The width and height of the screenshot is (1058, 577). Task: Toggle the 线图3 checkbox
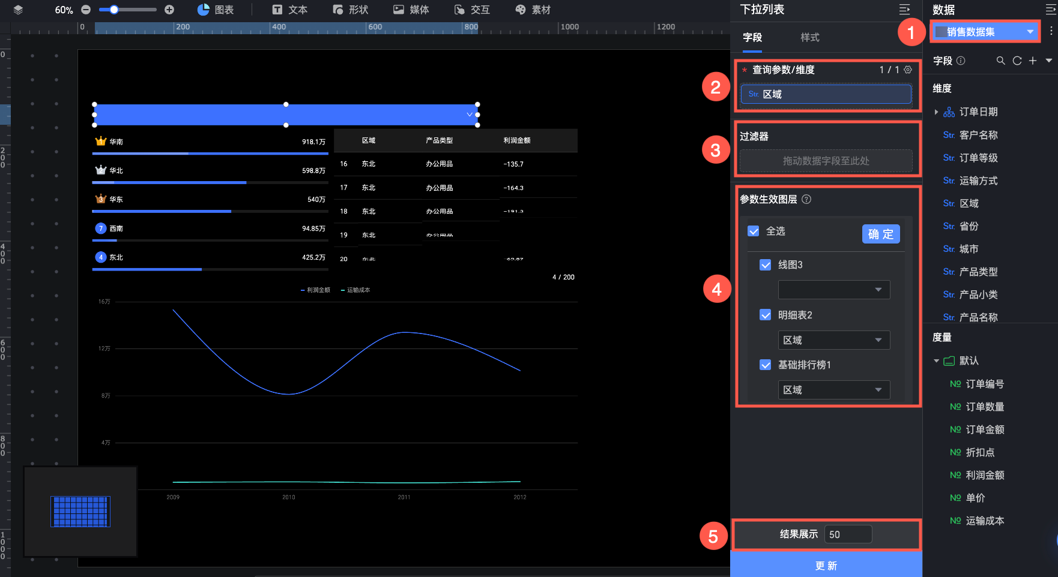[766, 265]
